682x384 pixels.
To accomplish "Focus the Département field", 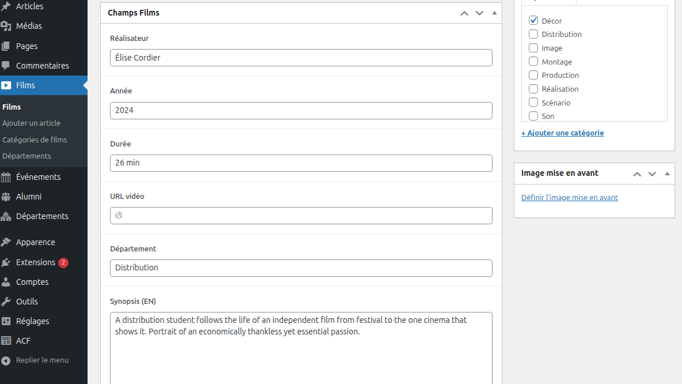I will (301, 268).
